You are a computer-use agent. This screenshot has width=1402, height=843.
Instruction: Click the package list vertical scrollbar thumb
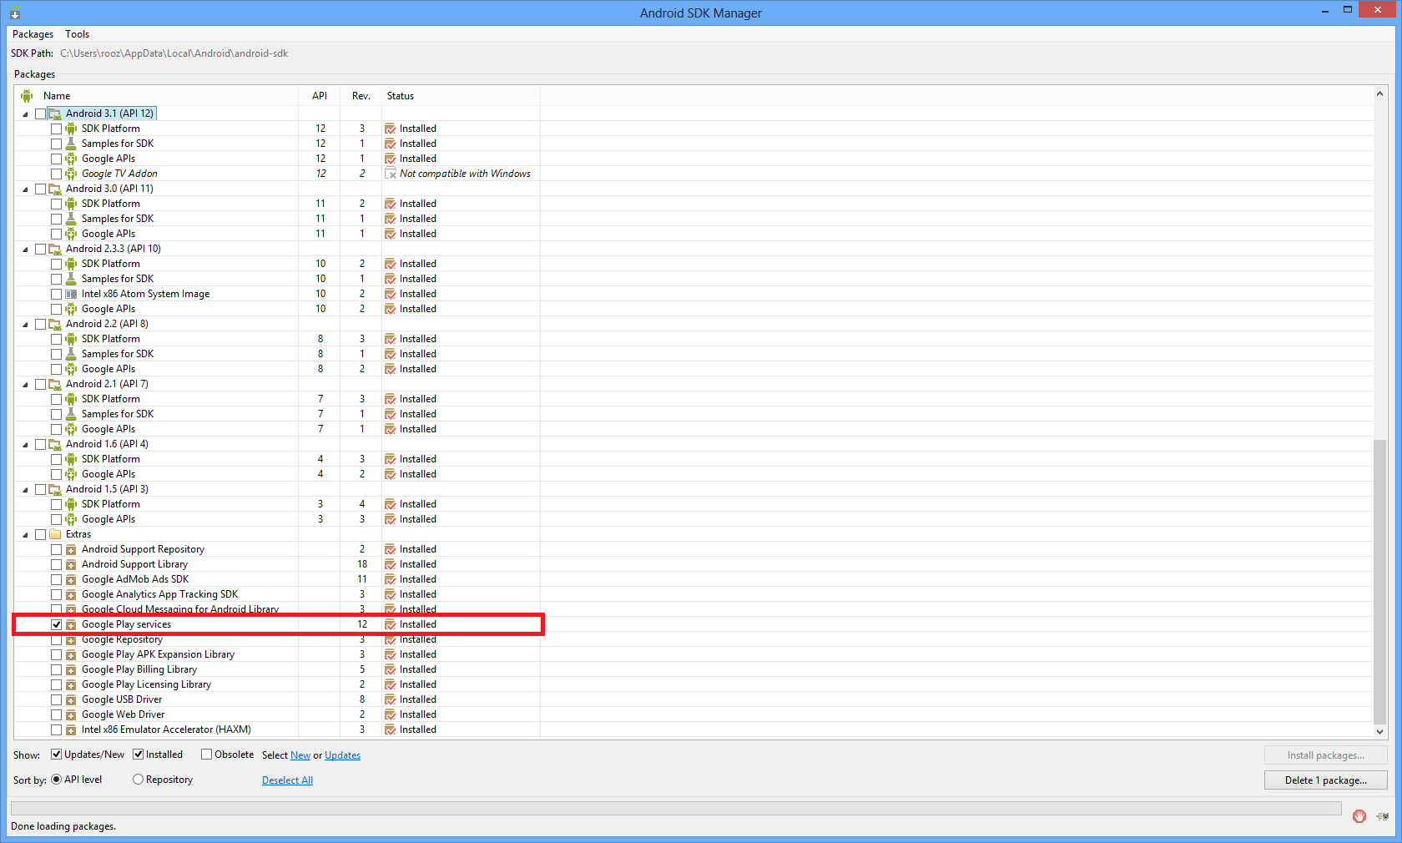coord(1379,581)
